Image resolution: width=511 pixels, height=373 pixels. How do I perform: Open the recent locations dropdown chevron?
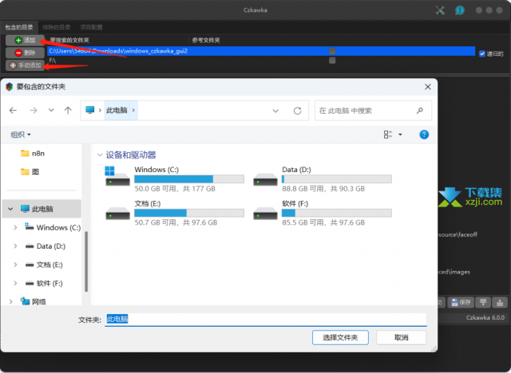click(51, 110)
